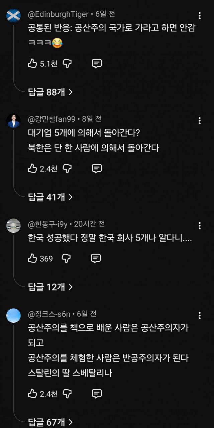
Task: Show 답글 12개 replies
Action: coord(50,287)
